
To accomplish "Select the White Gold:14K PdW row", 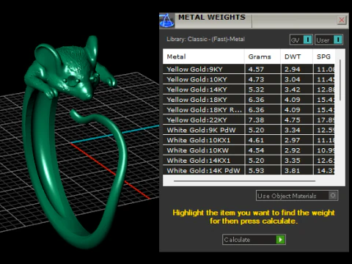I will [249, 170].
